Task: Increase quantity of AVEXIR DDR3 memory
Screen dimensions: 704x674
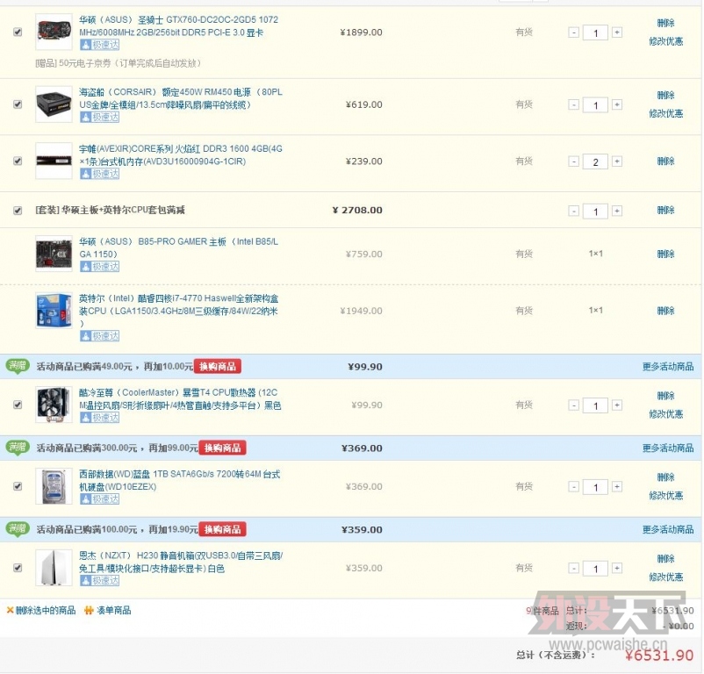Action: tap(617, 161)
